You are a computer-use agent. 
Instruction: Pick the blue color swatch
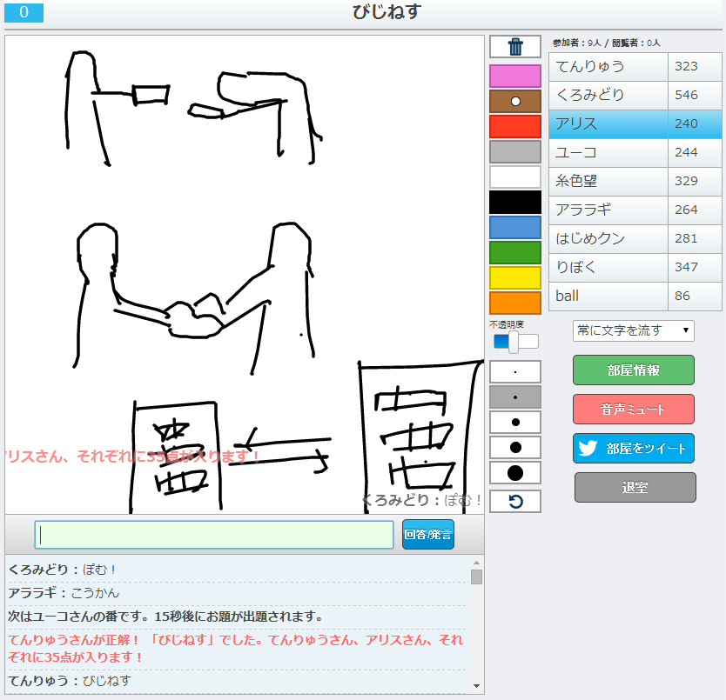click(x=515, y=227)
